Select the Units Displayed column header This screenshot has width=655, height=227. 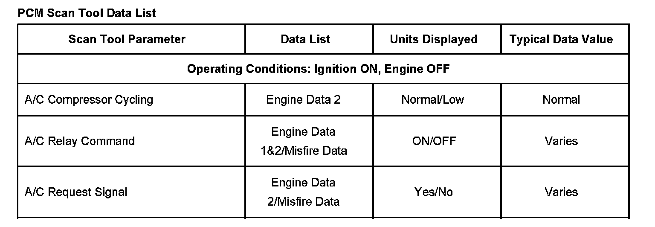pyautogui.click(x=433, y=39)
